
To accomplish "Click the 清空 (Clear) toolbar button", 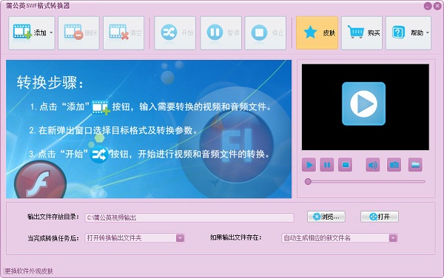I will pos(124,33).
